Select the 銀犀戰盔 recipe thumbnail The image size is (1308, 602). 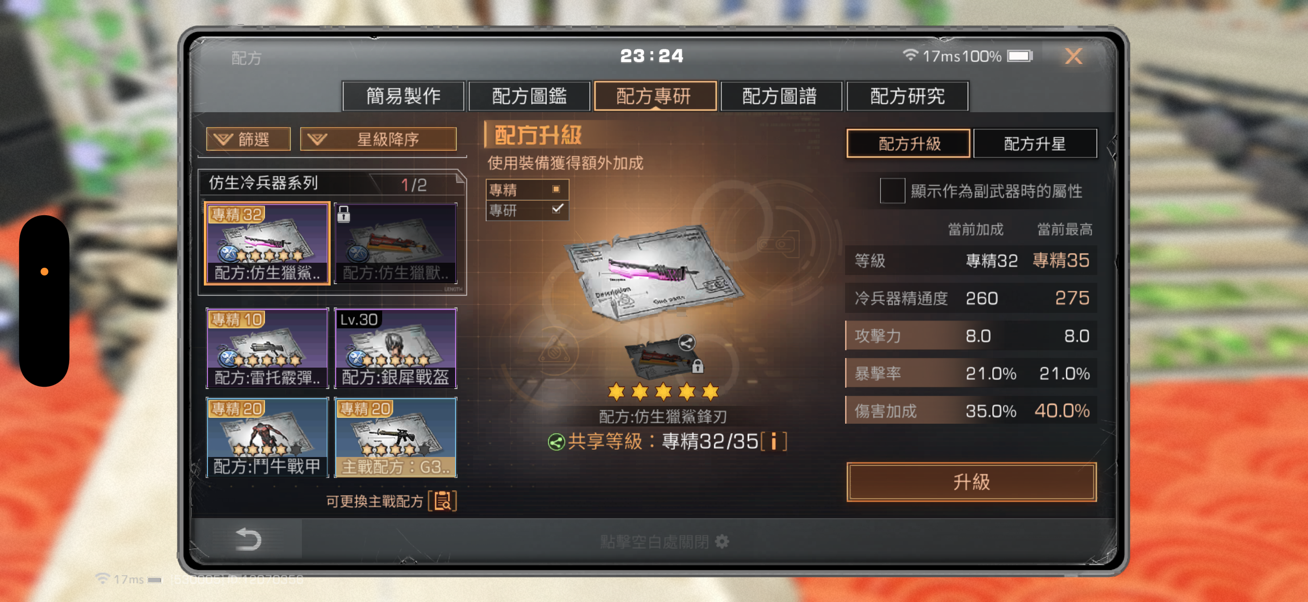point(395,348)
